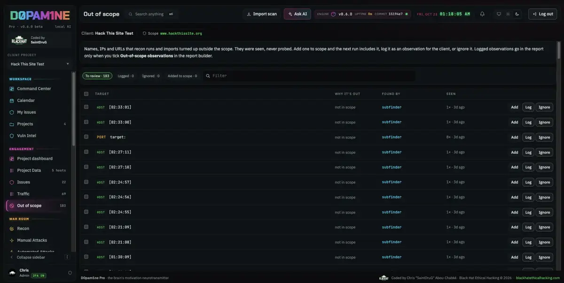
Task: Tick the checkbox for host [02:24:56]
Action: [86, 197]
